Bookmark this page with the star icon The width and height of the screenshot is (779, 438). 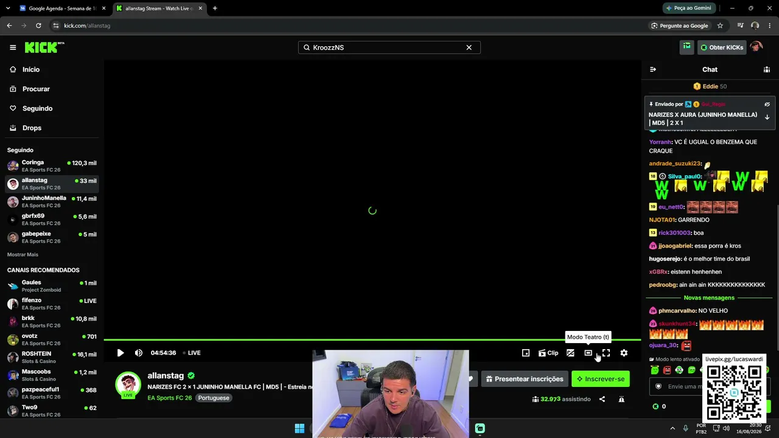tap(720, 26)
